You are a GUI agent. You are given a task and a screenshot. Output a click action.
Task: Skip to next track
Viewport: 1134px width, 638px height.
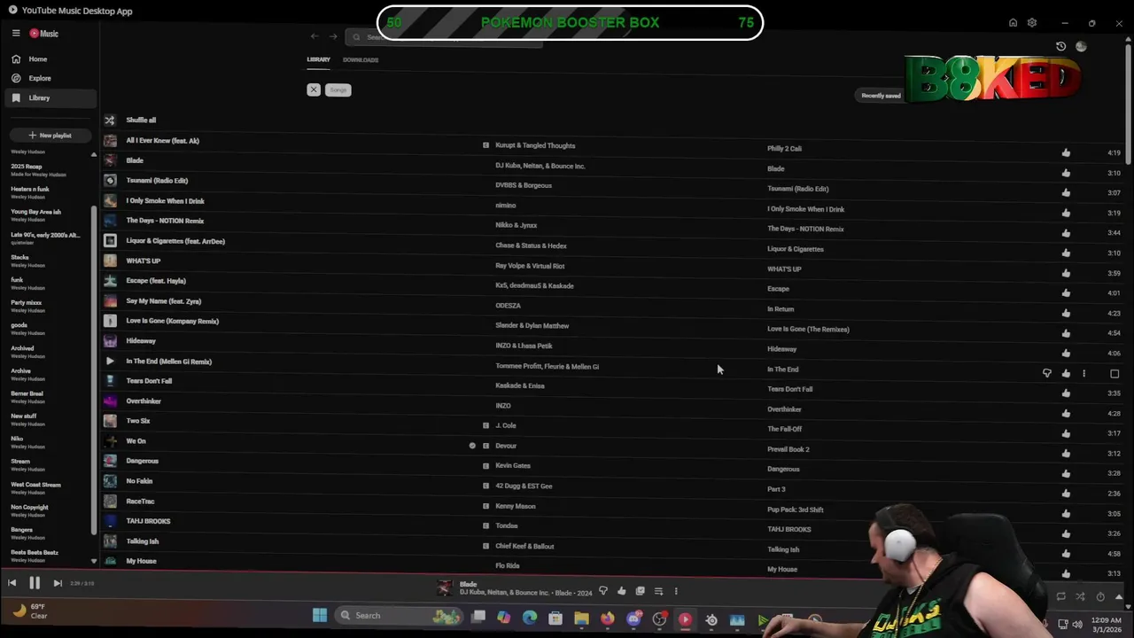tap(58, 583)
